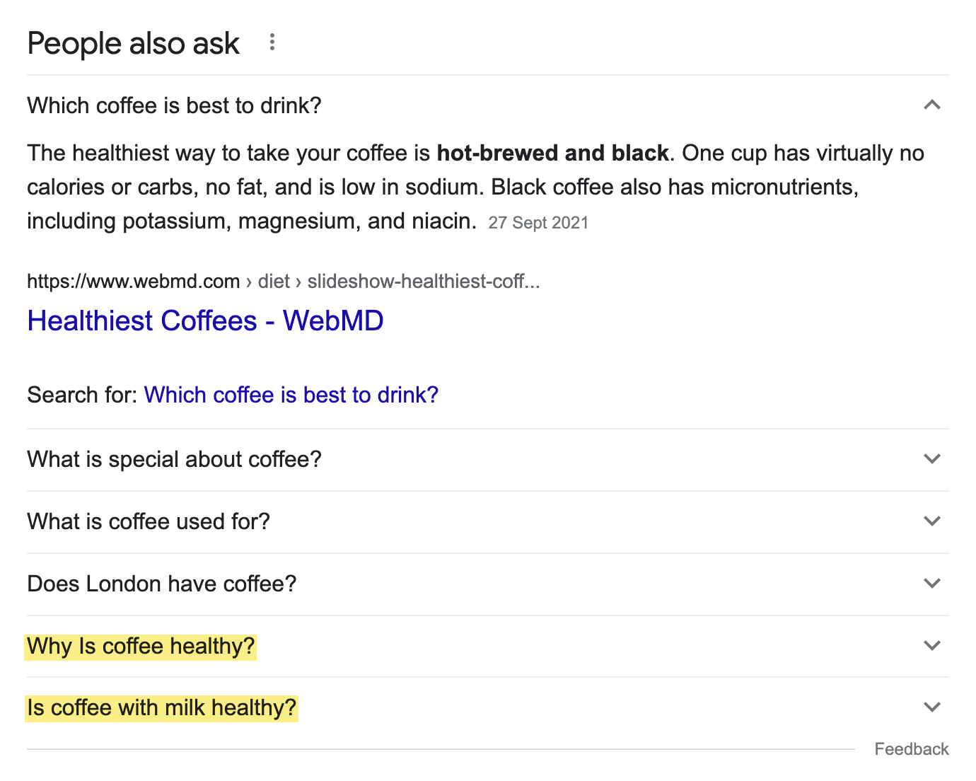Expand chevron for Is coffee with milk healthy

(x=932, y=707)
